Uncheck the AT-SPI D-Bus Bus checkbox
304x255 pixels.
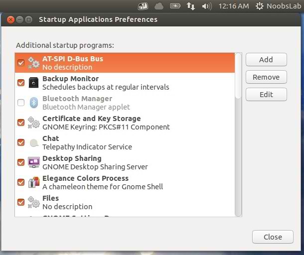click(21, 63)
